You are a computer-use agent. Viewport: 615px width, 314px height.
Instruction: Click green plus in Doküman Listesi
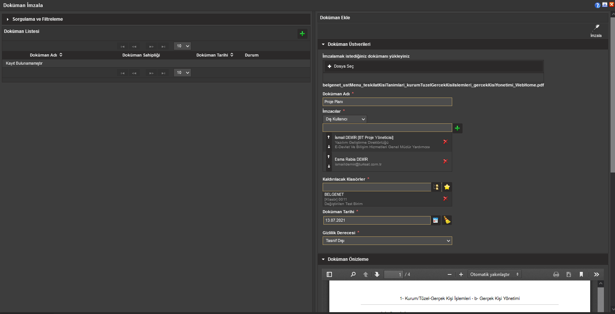coord(302,34)
